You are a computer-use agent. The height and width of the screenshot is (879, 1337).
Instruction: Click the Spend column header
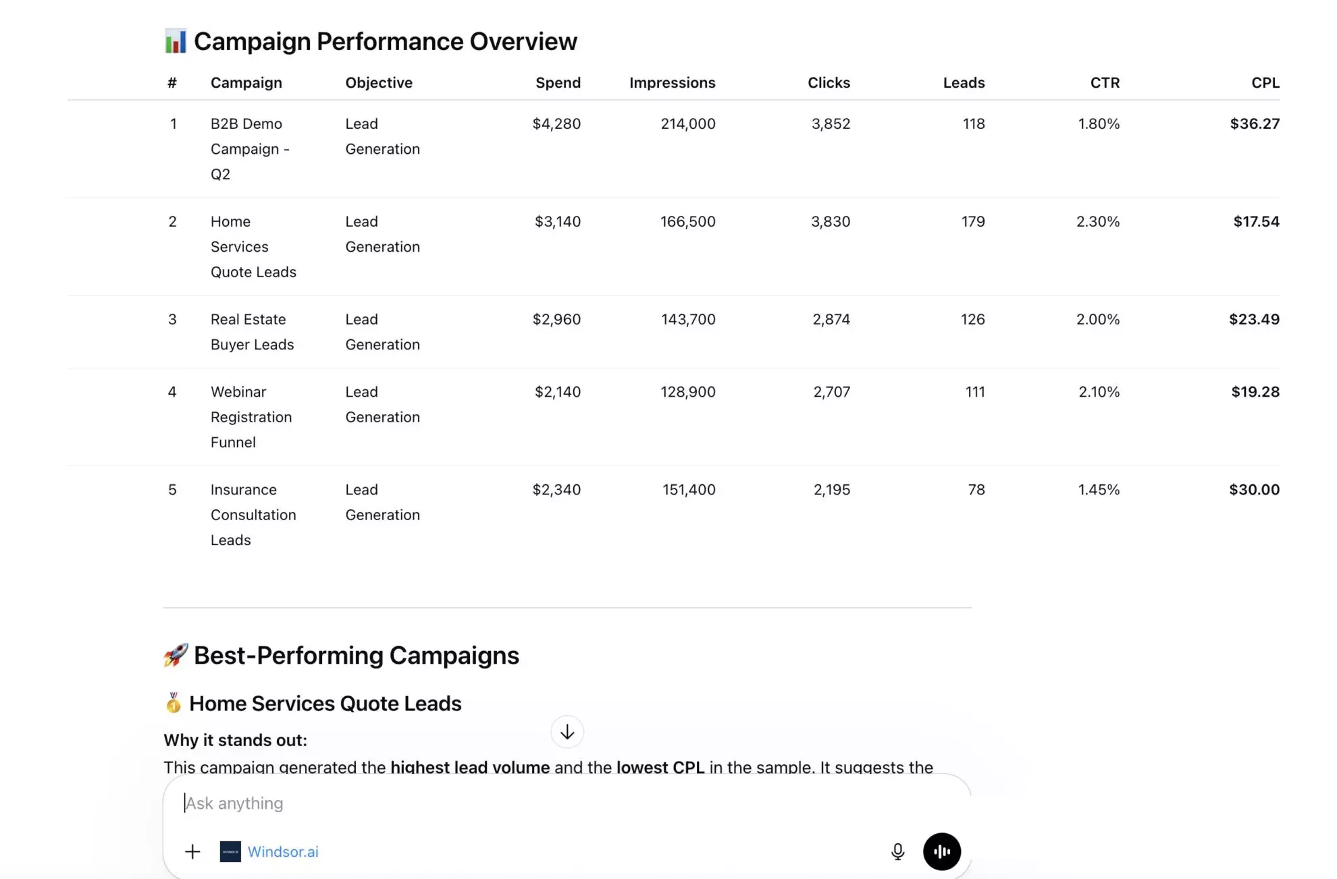pyautogui.click(x=558, y=82)
